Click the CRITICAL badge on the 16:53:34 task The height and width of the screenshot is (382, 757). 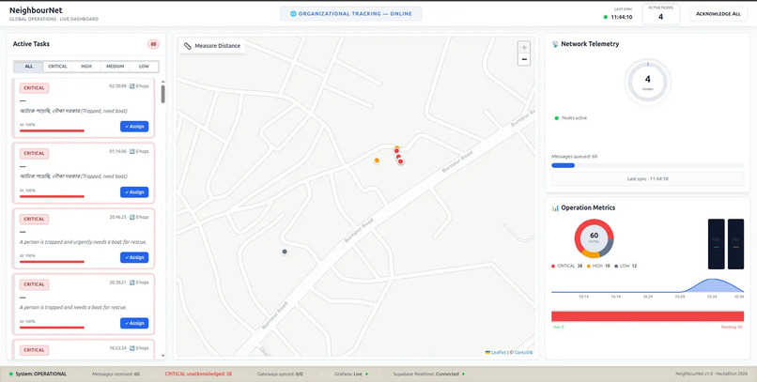tap(34, 350)
